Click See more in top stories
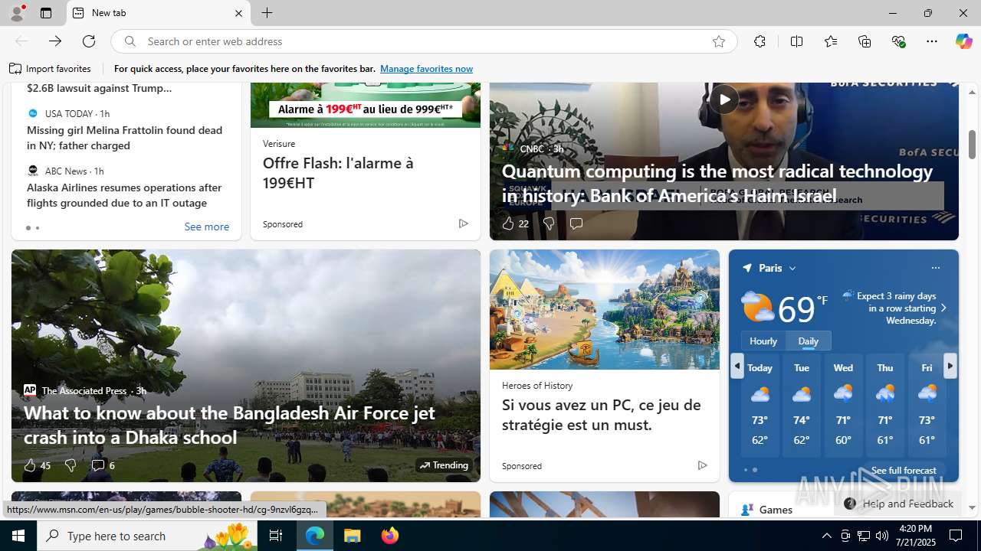The image size is (981, 551). tap(206, 227)
